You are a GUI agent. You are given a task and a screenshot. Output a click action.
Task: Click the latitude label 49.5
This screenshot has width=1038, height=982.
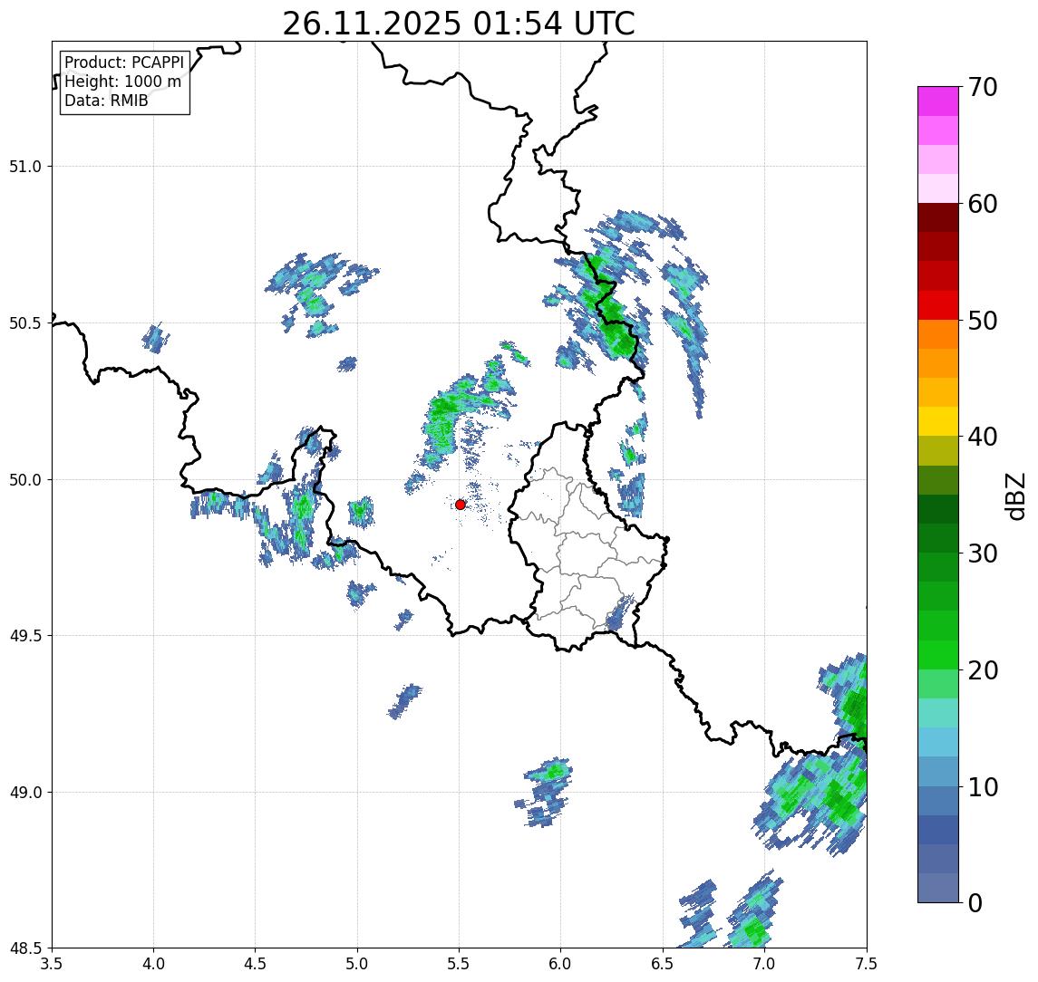(24, 636)
